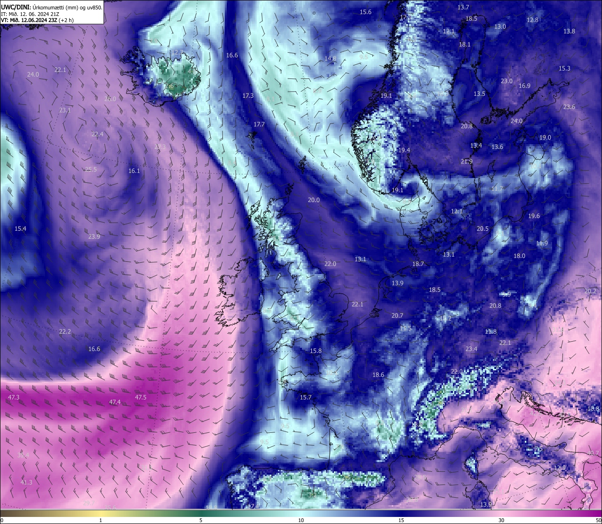Viewport: 602px width, 524px height.
Task: Click the map value '20.2'
Action: coord(590,291)
